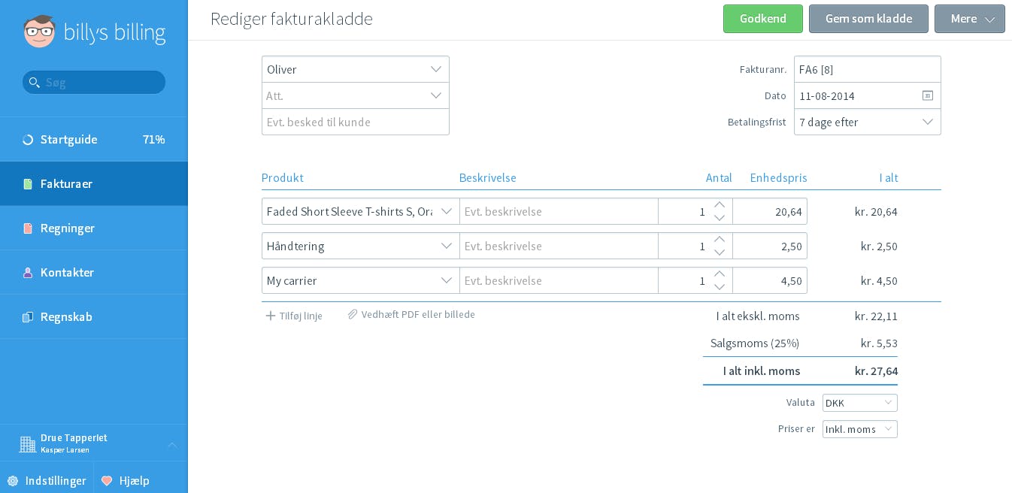Open the Priser er Inkl. moms dropdown

click(860, 429)
